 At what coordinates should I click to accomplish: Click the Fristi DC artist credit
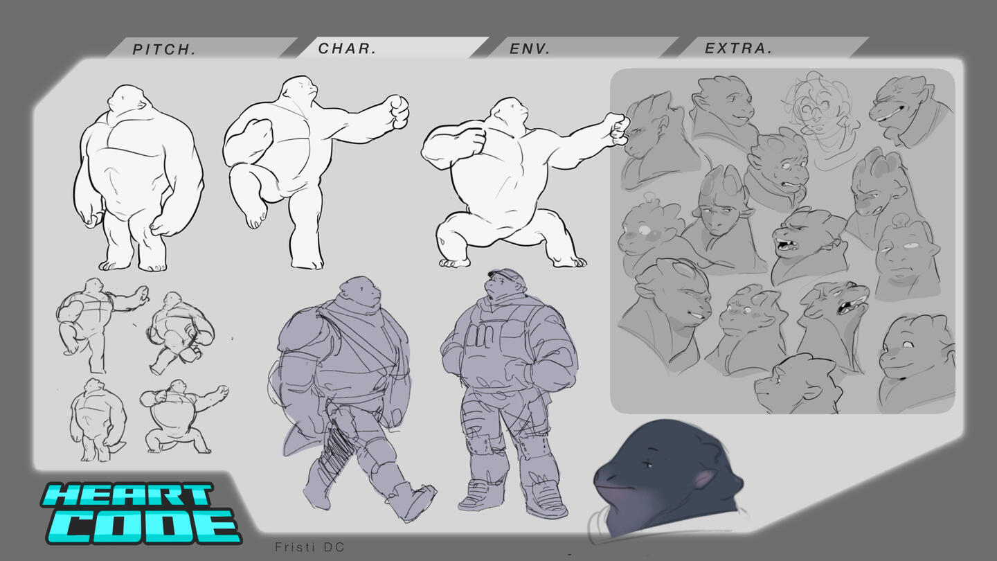(309, 547)
